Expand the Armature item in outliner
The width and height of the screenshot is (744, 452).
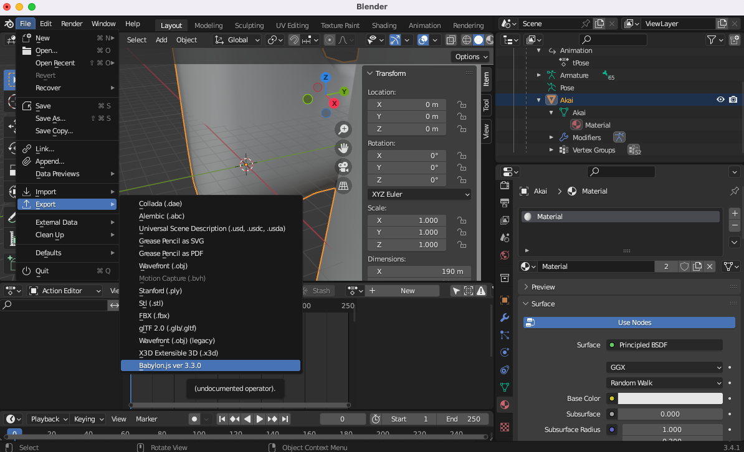pos(538,75)
